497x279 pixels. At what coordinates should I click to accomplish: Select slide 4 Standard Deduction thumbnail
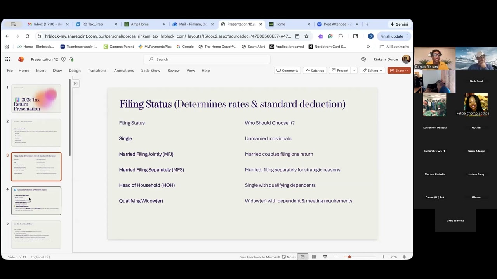click(x=36, y=201)
